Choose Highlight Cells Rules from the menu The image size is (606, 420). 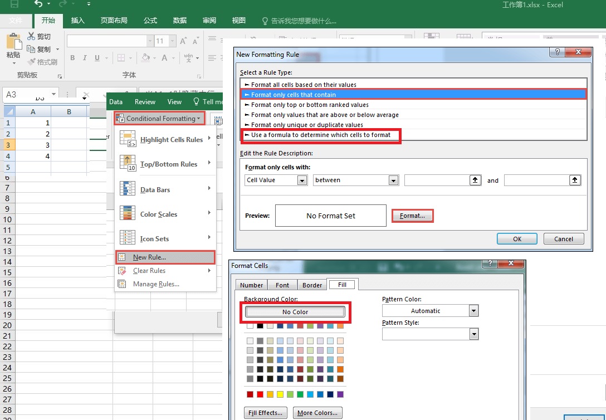[165, 139]
